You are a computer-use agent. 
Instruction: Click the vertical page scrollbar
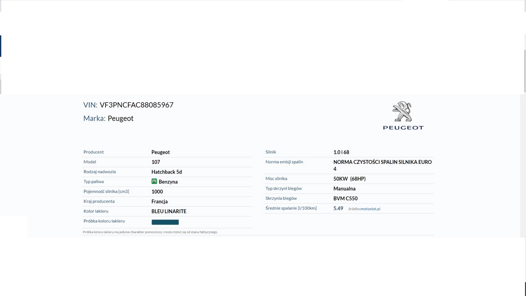524,70
